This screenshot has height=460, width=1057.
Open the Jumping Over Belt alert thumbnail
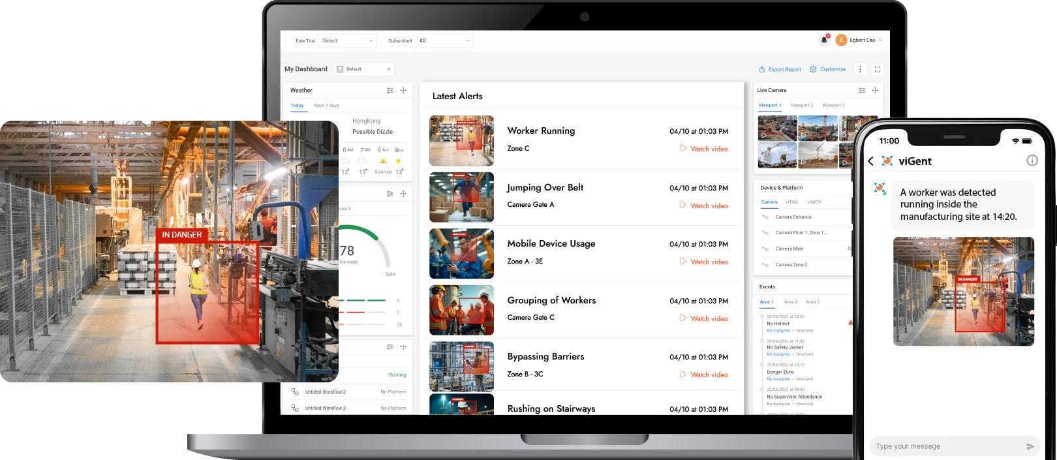pos(461,197)
